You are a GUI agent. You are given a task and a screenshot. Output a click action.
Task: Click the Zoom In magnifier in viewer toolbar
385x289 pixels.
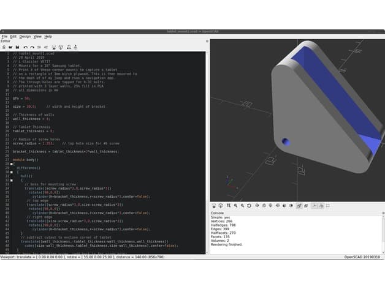(x=235, y=206)
